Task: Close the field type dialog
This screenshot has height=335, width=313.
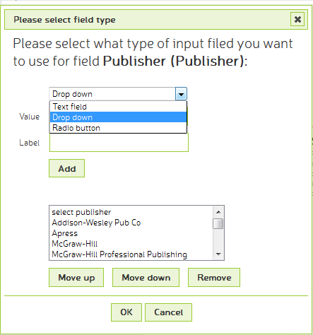Action: click(x=297, y=19)
